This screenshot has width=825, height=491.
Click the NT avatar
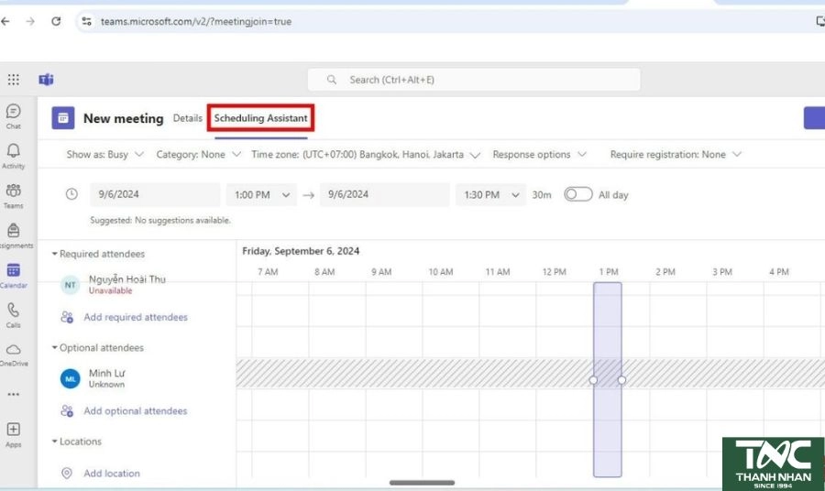tap(70, 285)
